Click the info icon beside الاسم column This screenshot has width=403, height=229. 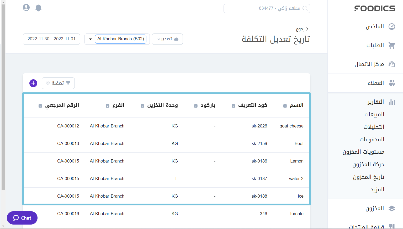[x=285, y=106]
